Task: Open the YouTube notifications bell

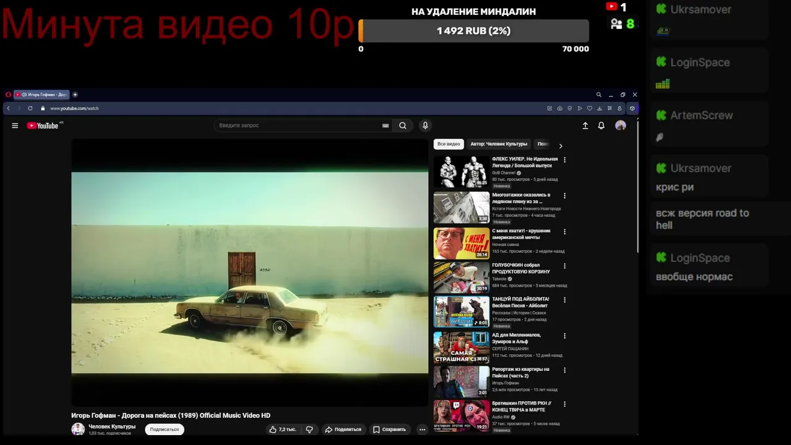Action: coord(601,125)
